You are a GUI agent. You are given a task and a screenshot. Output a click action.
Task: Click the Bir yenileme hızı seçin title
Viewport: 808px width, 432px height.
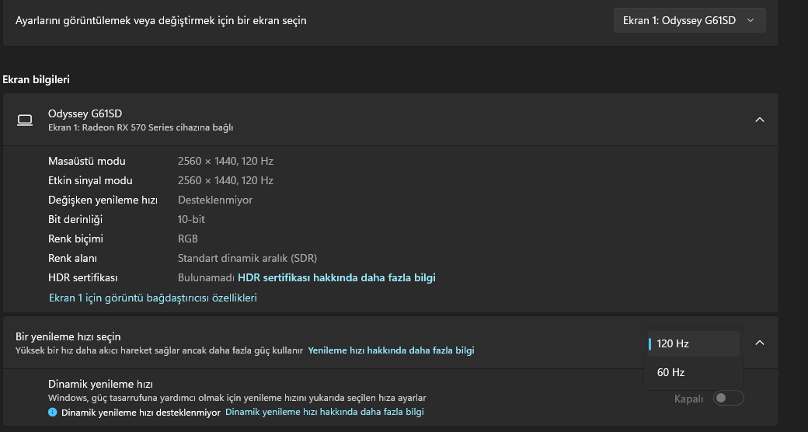click(68, 336)
